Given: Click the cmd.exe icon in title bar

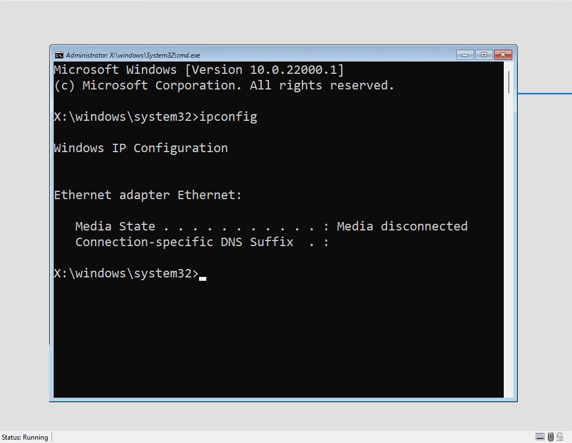Looking at the screenshot, I should pyautogui.click(x=59, y=55).
